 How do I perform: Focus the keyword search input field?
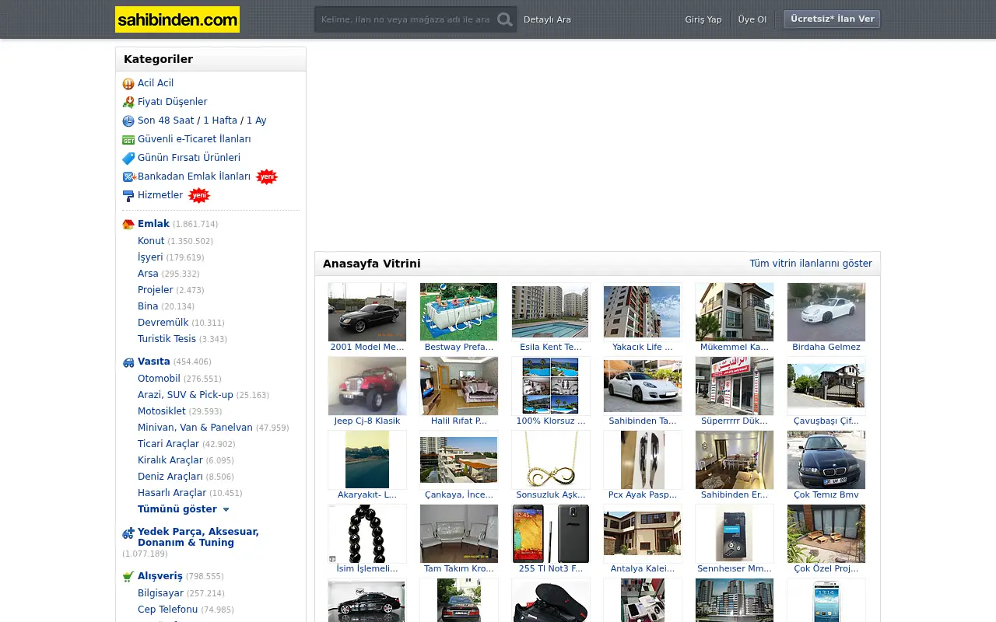pyautogui.click(x=405, y=19)
